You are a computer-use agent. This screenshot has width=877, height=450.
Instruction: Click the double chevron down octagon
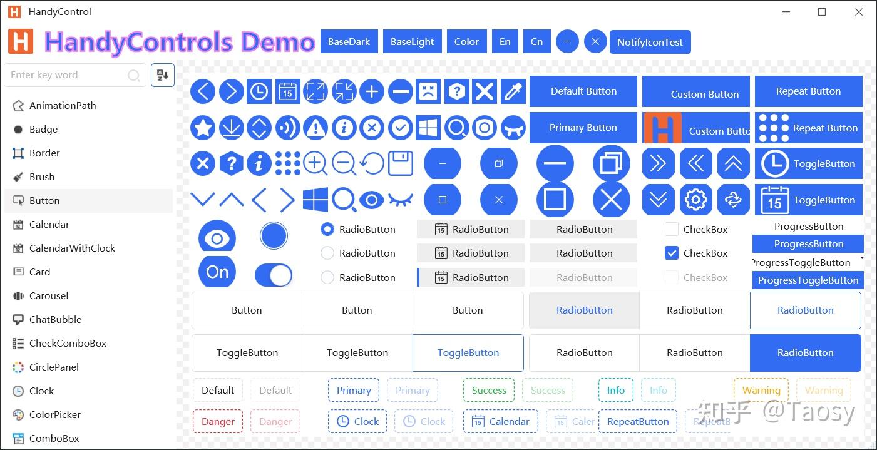point(658,200)
